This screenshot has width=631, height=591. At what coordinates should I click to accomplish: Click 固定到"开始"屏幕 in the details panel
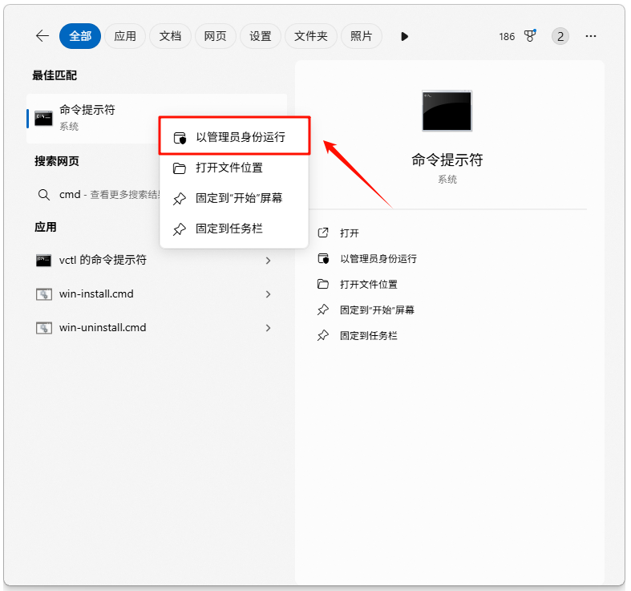click(x=377, y=310)
